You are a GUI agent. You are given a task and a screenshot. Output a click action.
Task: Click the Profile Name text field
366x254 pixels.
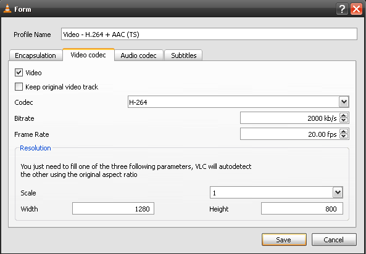pyautogui.click(x=209, y=34)
